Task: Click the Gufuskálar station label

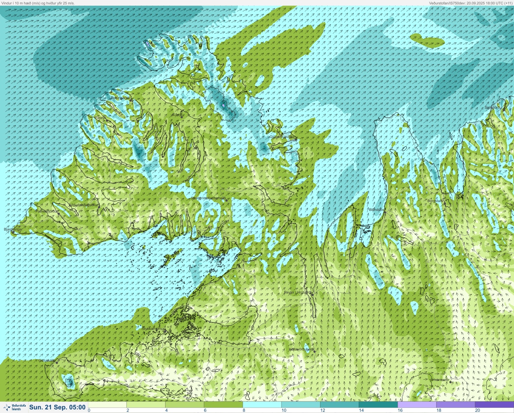Action: pos(47,360)
